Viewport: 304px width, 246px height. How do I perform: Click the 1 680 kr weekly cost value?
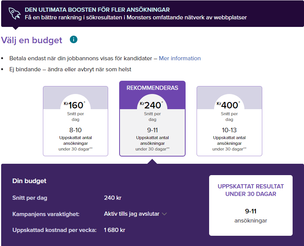[x=114, y=230]
